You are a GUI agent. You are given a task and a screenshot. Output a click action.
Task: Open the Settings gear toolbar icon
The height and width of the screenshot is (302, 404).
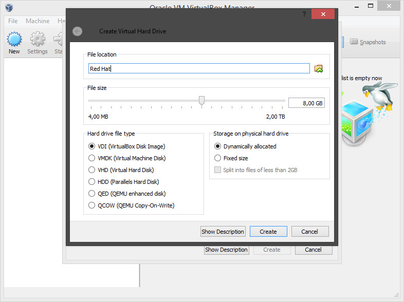click(x=38, y=43)
